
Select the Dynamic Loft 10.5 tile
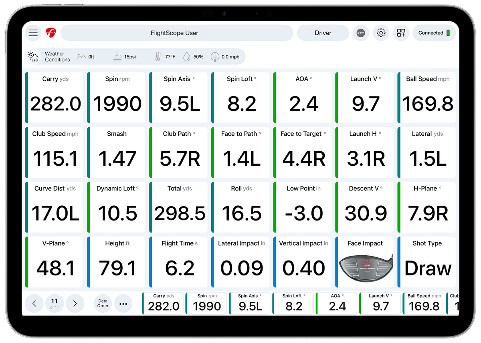(x=116, y=207)
